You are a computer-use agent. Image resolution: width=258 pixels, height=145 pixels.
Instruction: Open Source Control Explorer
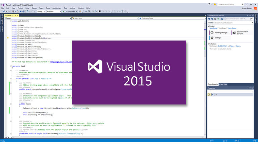pos(242,33)
